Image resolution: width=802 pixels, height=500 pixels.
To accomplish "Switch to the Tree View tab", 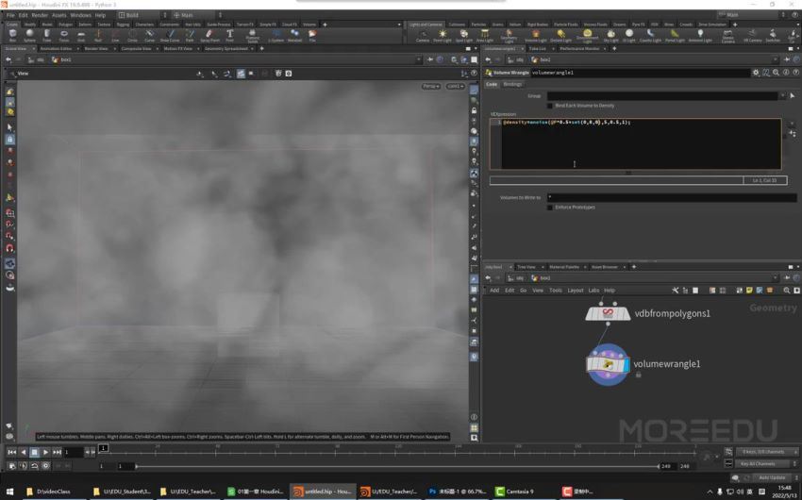I will 526,267.
